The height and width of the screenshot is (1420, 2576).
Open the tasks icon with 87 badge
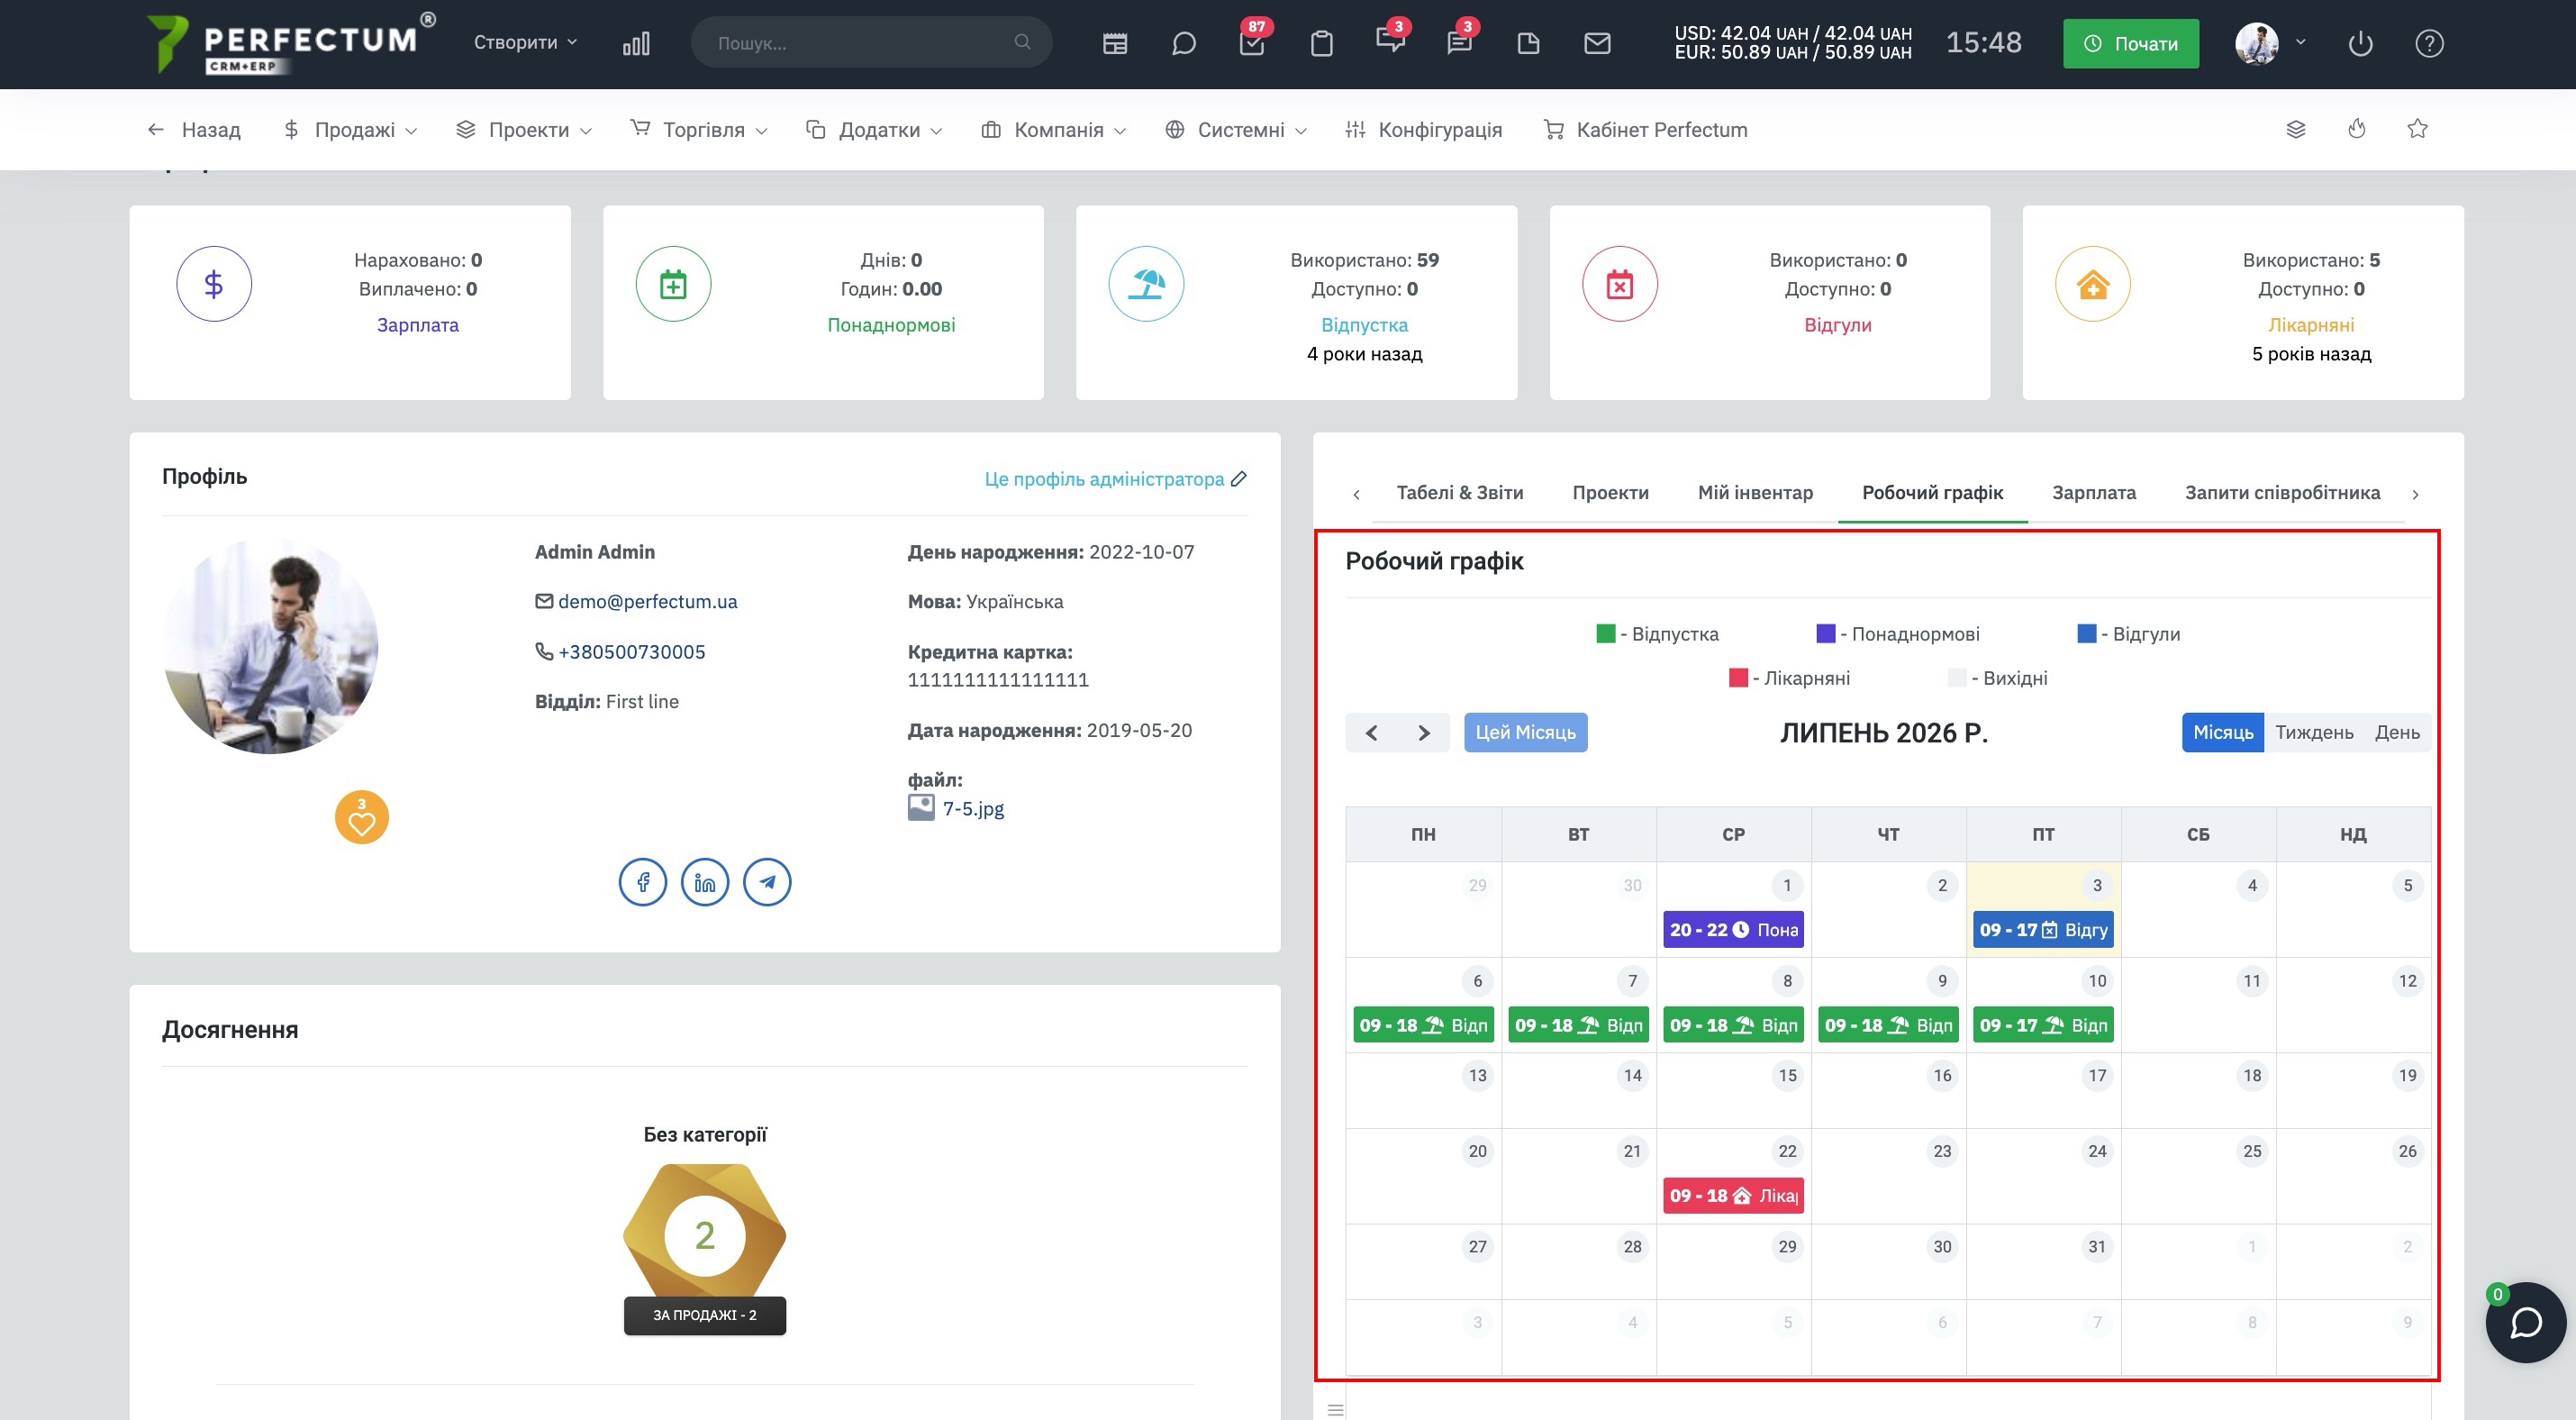1252,43
